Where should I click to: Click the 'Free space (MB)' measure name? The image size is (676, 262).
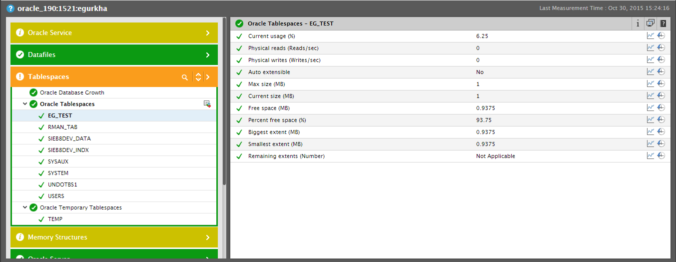click(269, 108)
